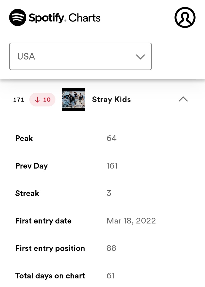Open the Stray Kids album thumbnail
The image size is (205, 287).
click(x=74, y=100)
